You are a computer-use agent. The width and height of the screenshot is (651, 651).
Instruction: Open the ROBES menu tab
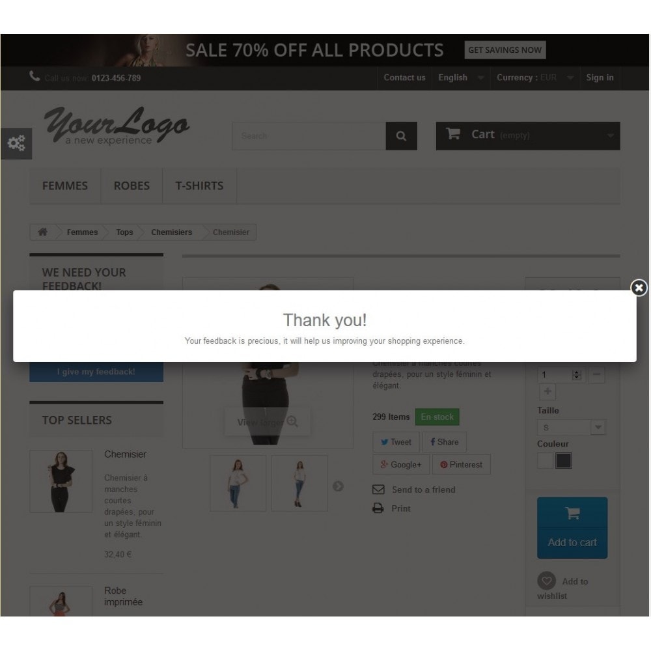132,186
